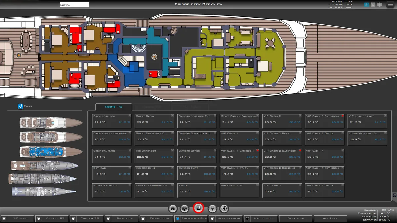This screenshot has width=397, height=223.
Task: Select the second dimmed tab beside Rooms 1/2
Action: (152, 107)
